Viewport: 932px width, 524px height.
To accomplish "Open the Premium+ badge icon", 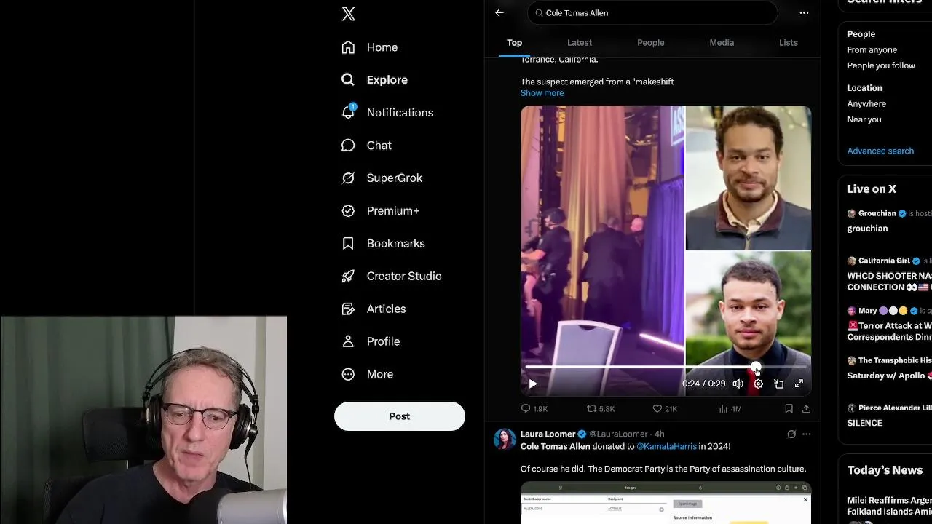I will (x=348, y=211).
